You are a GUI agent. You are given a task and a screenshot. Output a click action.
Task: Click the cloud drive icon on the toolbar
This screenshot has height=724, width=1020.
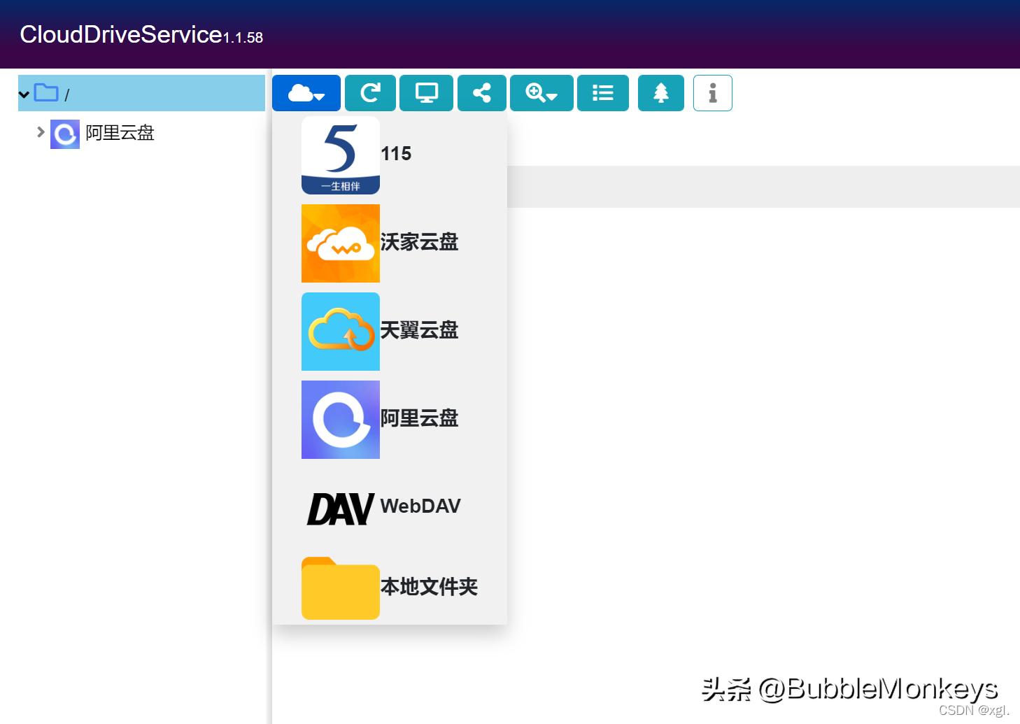point(301,91)
